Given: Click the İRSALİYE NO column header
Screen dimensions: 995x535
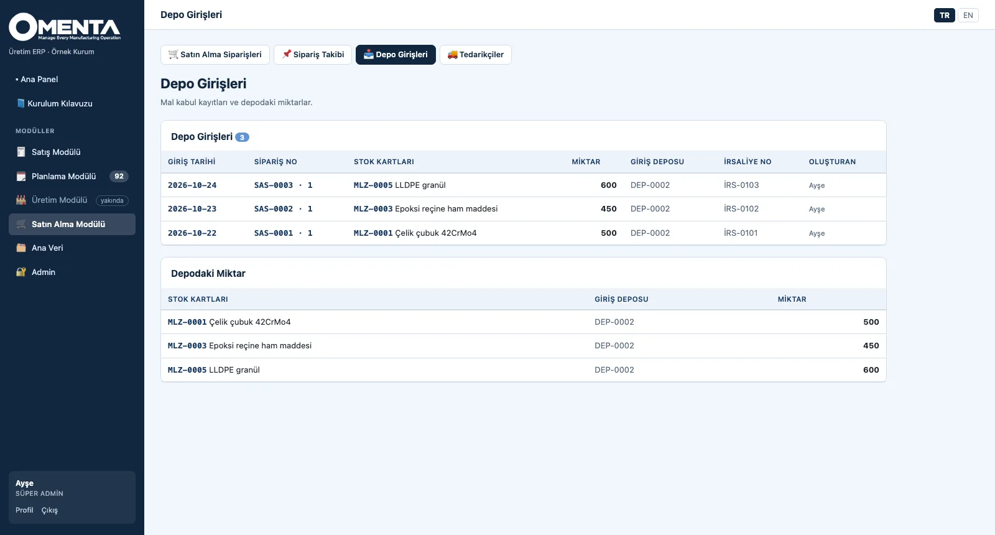Looking at the screenshot, I should point(747,162).
